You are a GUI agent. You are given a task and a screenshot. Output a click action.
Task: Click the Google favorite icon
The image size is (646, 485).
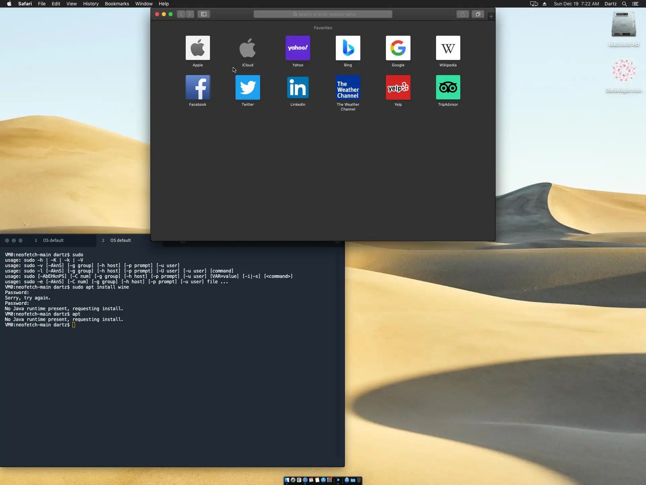point(398,48)
